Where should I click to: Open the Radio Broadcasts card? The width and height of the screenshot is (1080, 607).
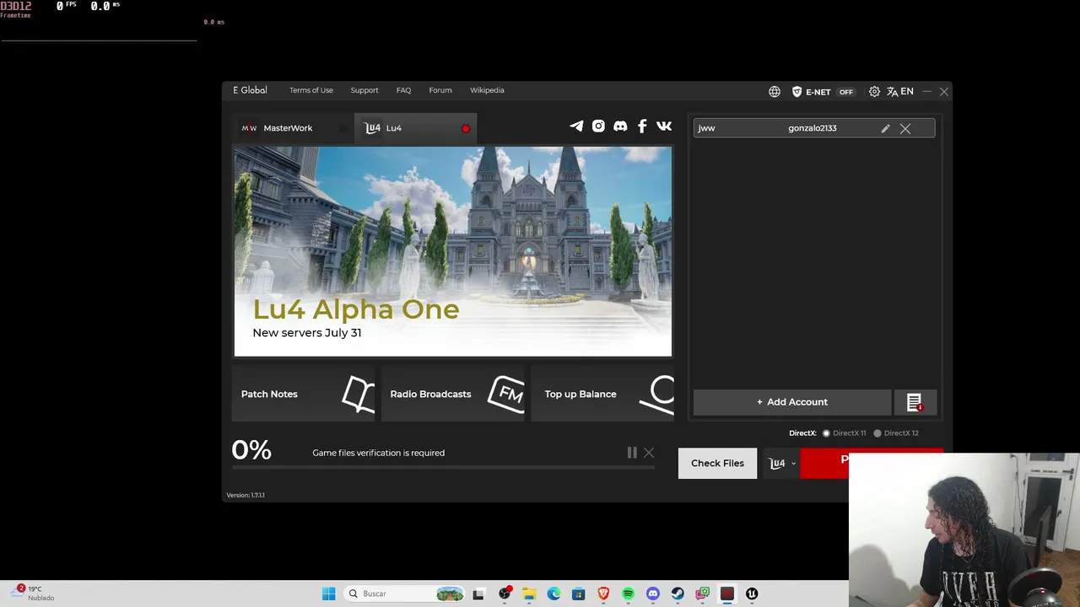453,394
